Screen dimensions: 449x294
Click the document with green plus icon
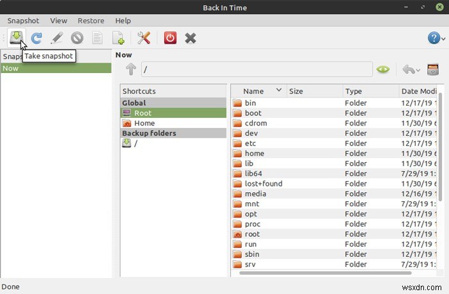pos(118,38)
